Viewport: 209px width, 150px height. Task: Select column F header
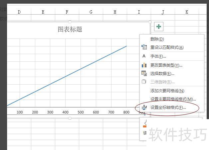coord(67,12)
